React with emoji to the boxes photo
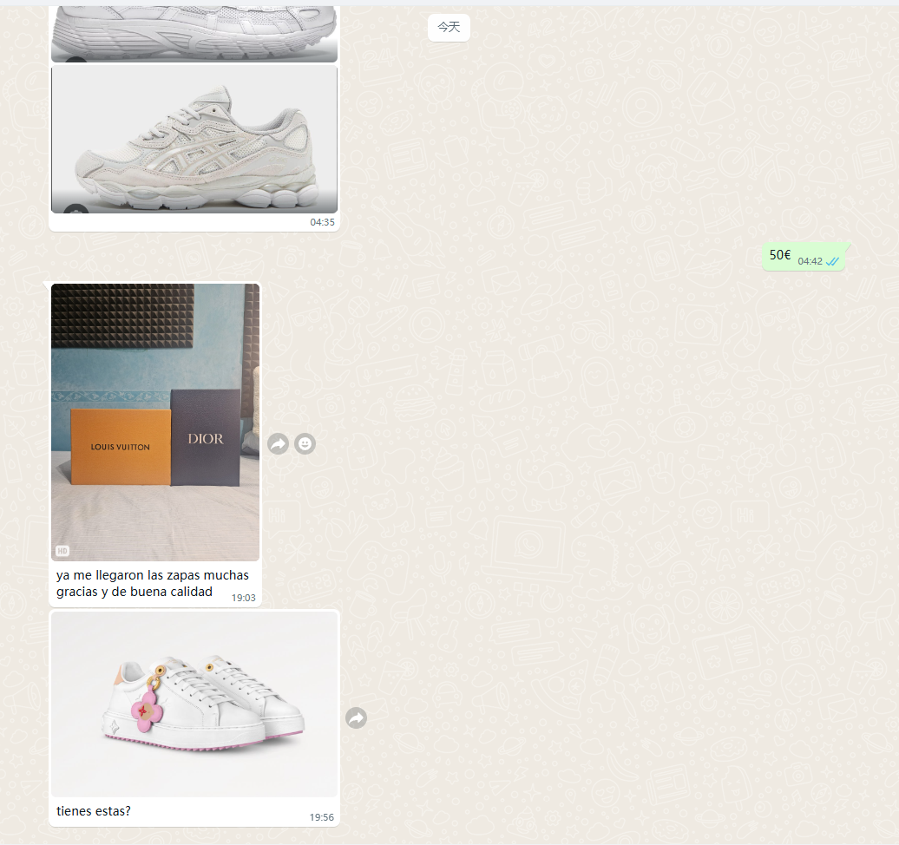This screenshot has width=899, height=845. pos(305,443)
